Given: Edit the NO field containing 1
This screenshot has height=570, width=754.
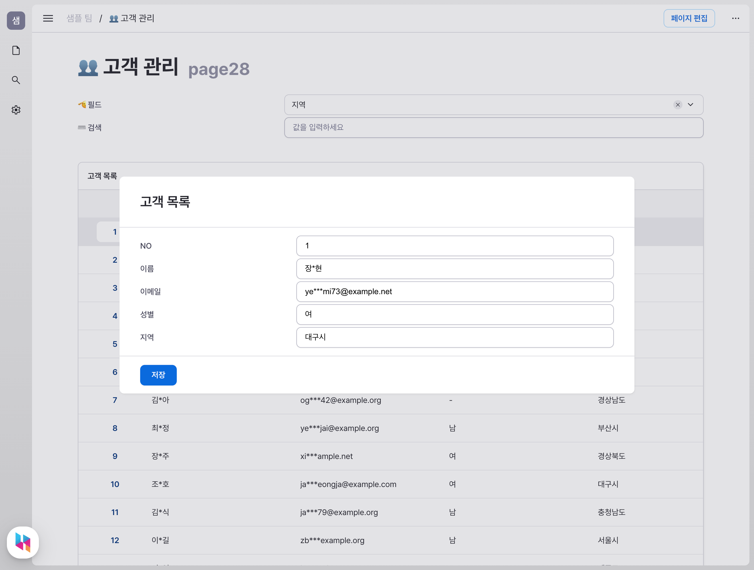Looking at the screenshot, I should tap(455, 246).
